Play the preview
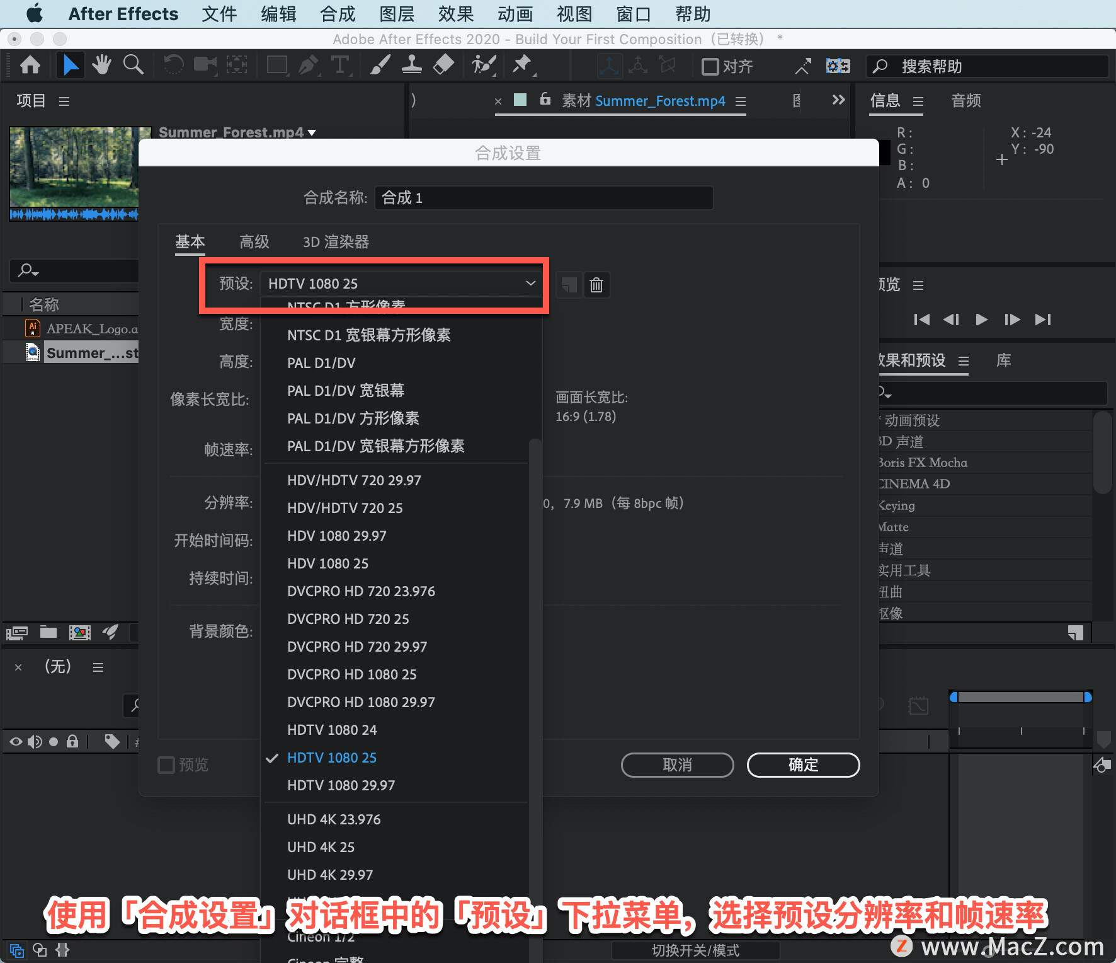 (x=981, y=320)
